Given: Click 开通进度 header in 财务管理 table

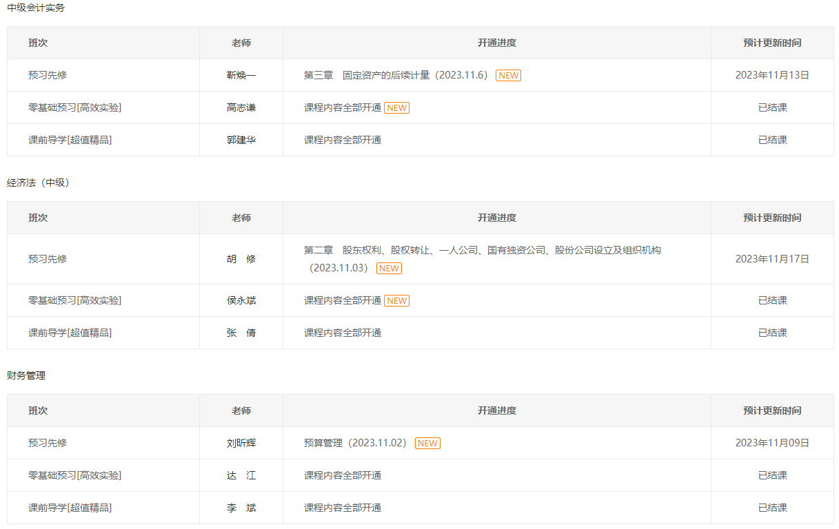Looking at the screenshot, I should pos(496,411).
